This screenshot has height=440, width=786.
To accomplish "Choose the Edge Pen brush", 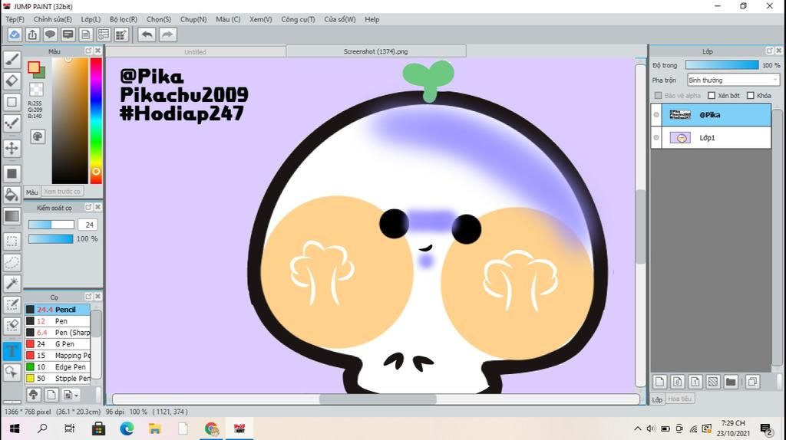I will coord(58,367).
